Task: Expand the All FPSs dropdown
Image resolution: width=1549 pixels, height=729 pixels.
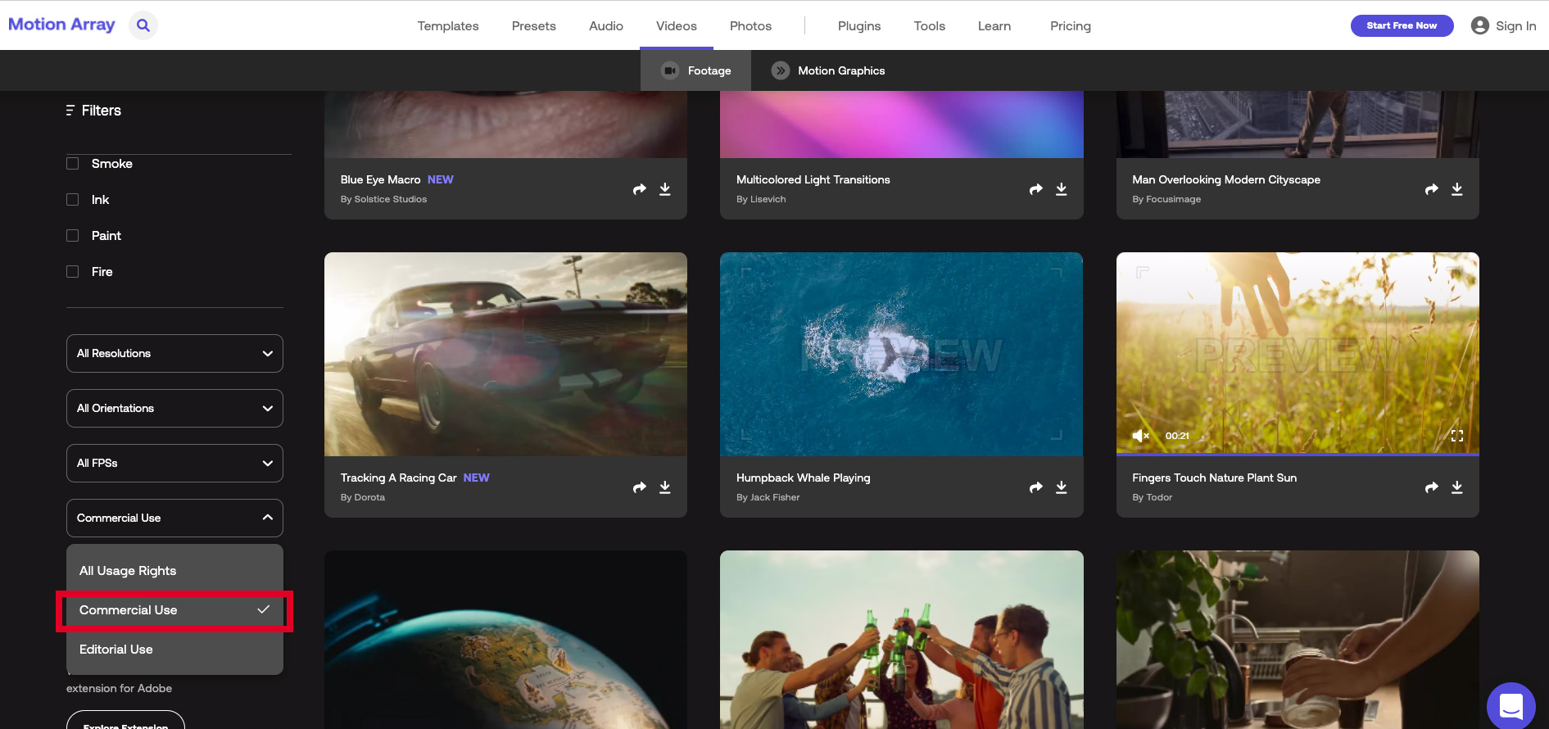Action: point(174,463)
